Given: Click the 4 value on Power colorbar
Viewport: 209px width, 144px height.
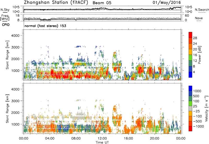Looking at the screenshot, I should click(194, 72).
